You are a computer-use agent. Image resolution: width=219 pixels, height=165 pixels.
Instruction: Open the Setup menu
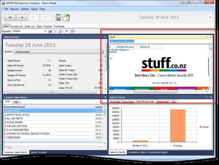[x=34, y=9]
